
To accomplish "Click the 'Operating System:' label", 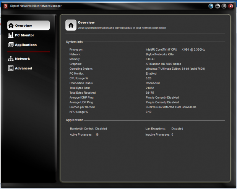I will tap(81, 69).
